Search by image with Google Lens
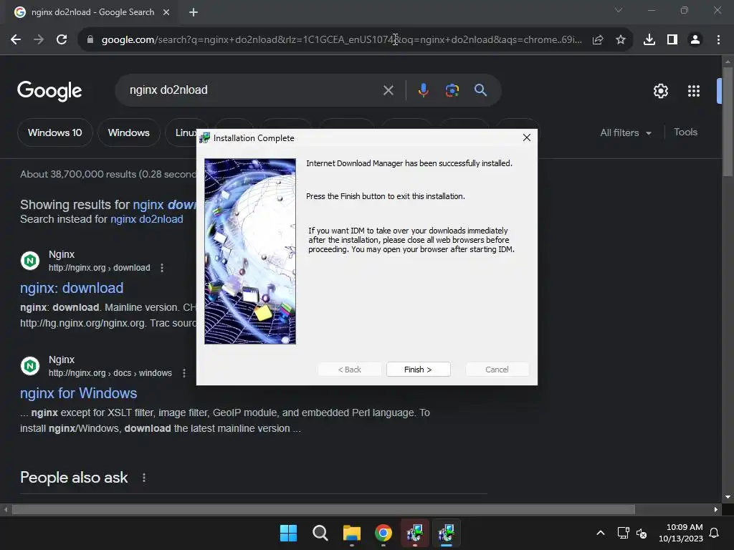The width and height of the screenshot is (734, 550). tap(452, 90)
